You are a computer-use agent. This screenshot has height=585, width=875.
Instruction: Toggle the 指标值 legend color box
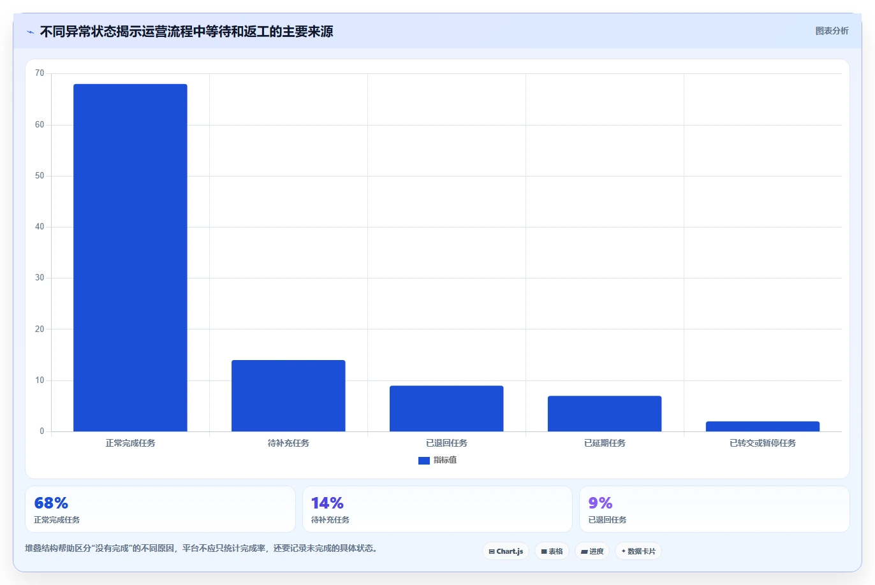[x=423, y=460]
